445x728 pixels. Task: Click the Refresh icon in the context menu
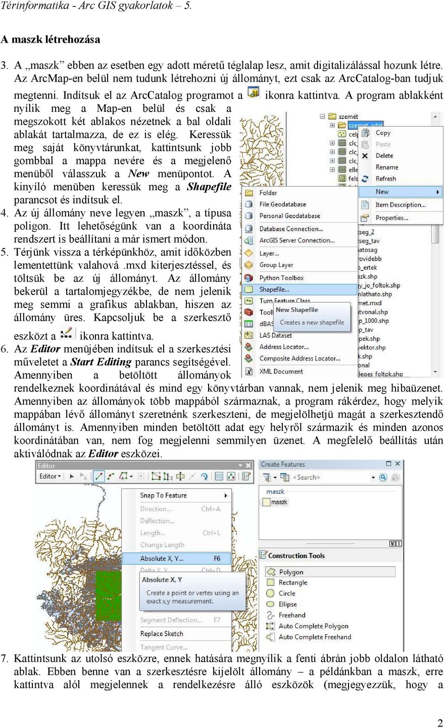pyautogui.click(x=365, y=179)
